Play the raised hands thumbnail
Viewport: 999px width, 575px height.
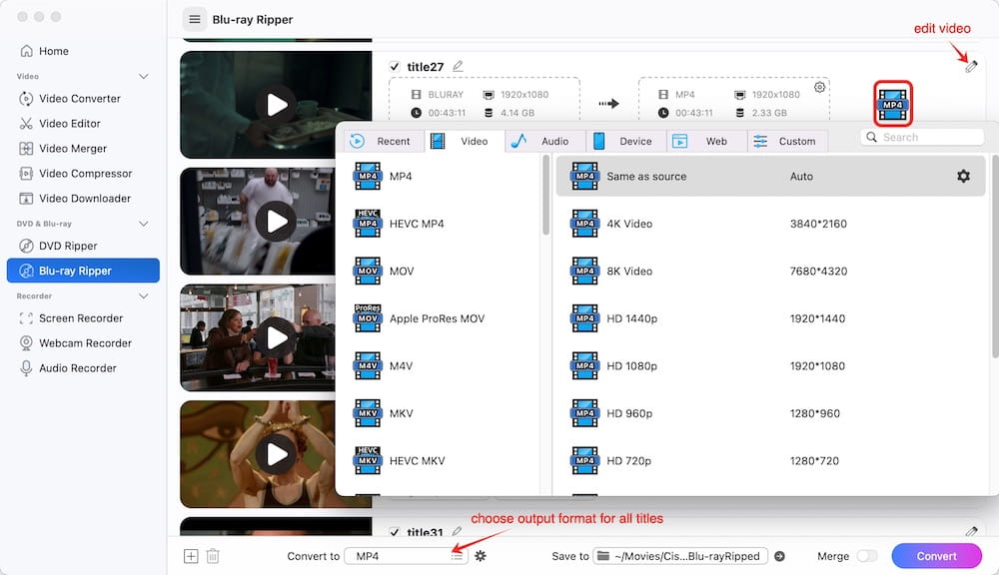click(x=276, y=454)
